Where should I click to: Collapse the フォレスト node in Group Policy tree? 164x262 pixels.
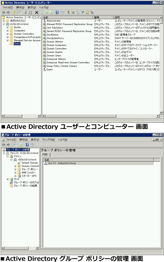(4, 153)
